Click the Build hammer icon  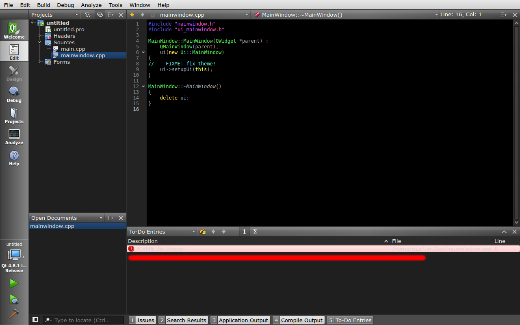pyautogui.click(x=14, y=314)
